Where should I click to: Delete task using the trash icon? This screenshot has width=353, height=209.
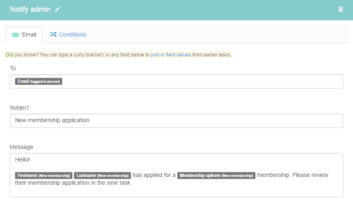[x=340, y=9]
